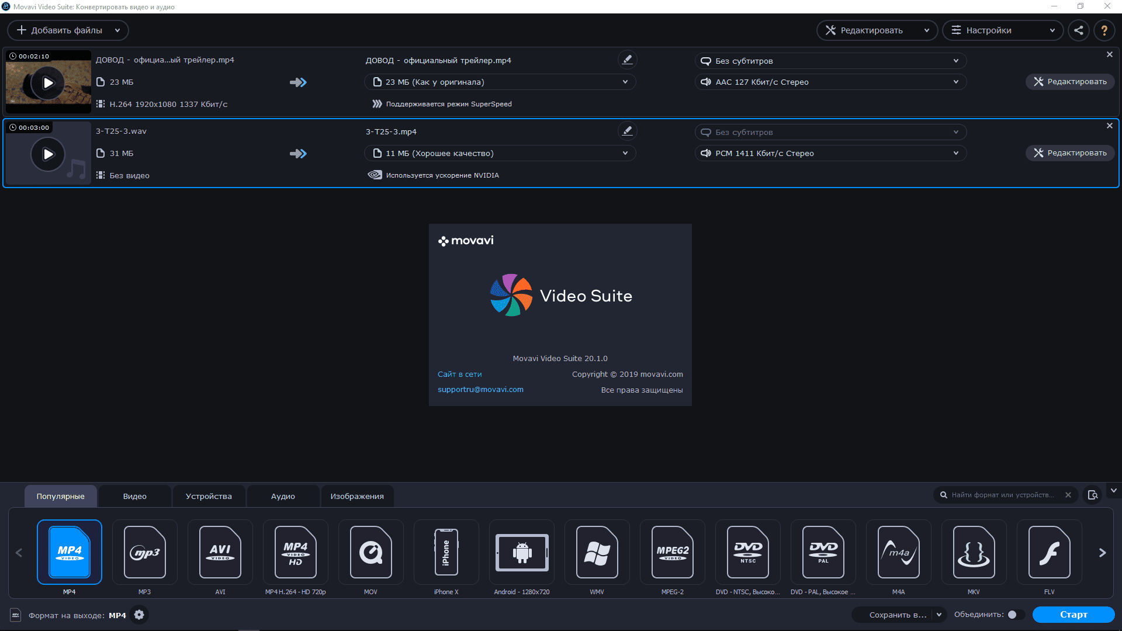Switch to Устройства tab
The width and height of the screenshot is (1122, 631).
(209, 496)
